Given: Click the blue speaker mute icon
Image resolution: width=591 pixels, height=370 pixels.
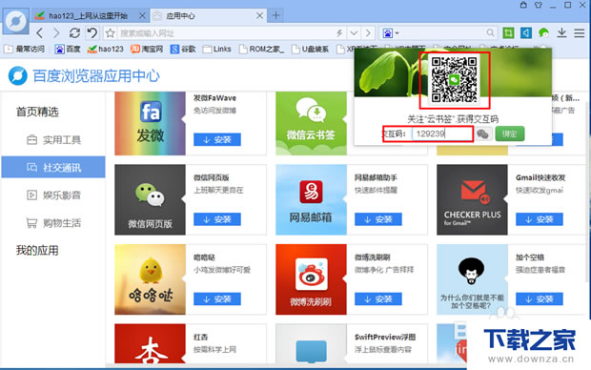Looking at the screenshot, I should point(526,33).
